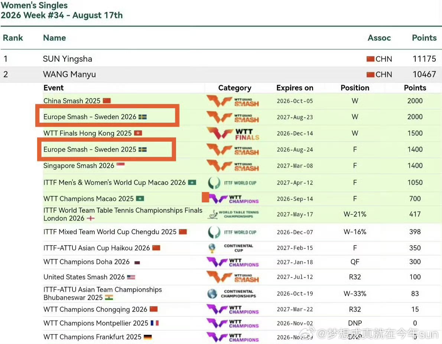The height and width of the screenshot is (344, 442).
Task: Click the WTT Finals logo icon
Action: (233, 133)
